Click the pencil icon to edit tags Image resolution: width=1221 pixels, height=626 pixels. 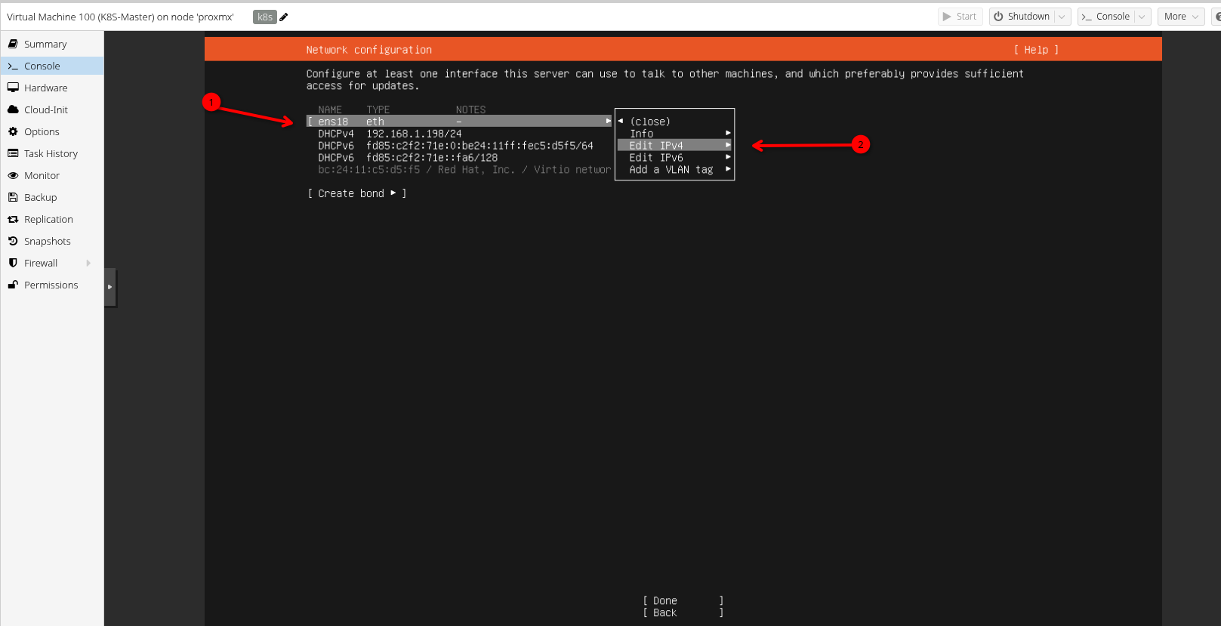coord(284,17)
